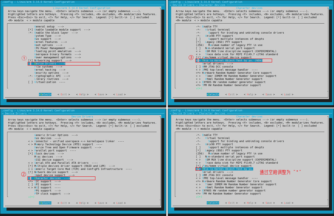334x216 pixels.
Task: Click Select button in Device Drivers panel
Action: pos(45,203)
